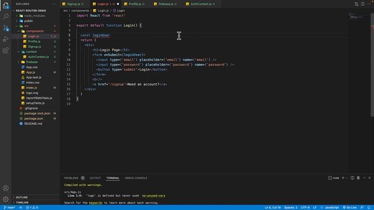
Task: Switch to the firebase.js editor tab
Action: 168,4
